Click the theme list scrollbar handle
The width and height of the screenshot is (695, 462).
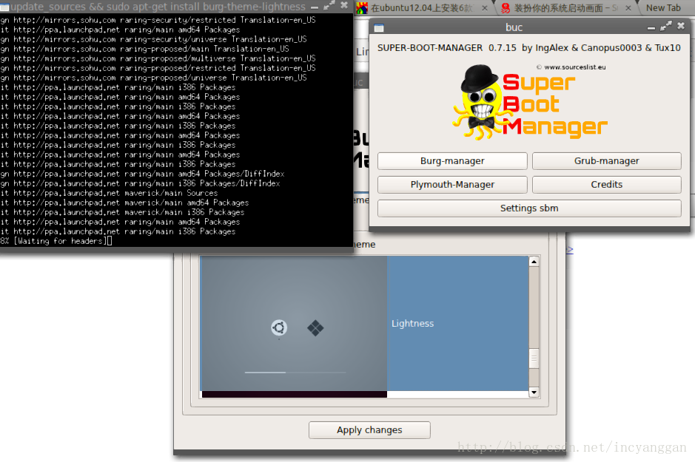tap(534, 359)
